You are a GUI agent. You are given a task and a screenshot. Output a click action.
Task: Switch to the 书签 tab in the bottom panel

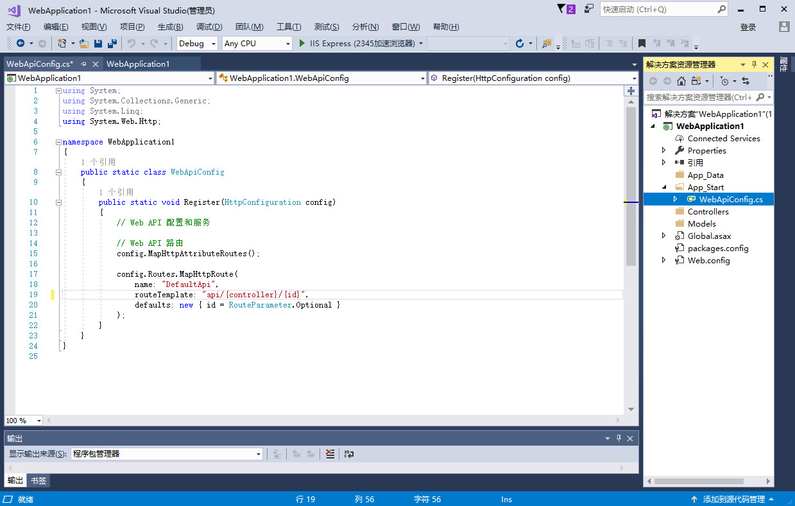[38, 480]
